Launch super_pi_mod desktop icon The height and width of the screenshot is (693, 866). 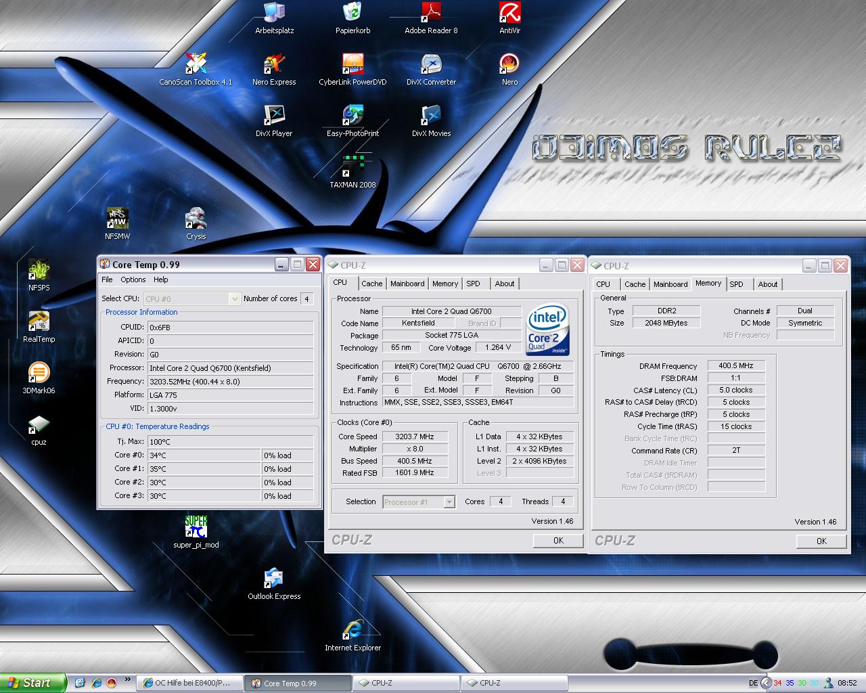point(196,533)
